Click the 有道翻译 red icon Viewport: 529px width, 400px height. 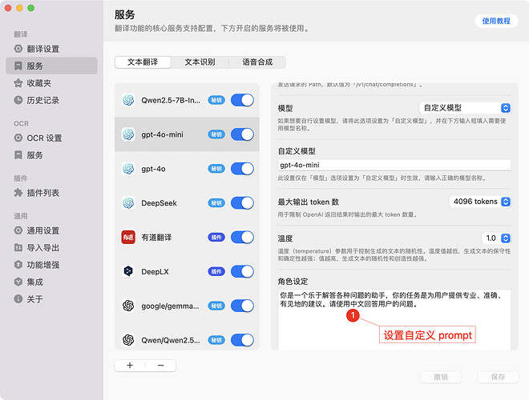point(128,238)
